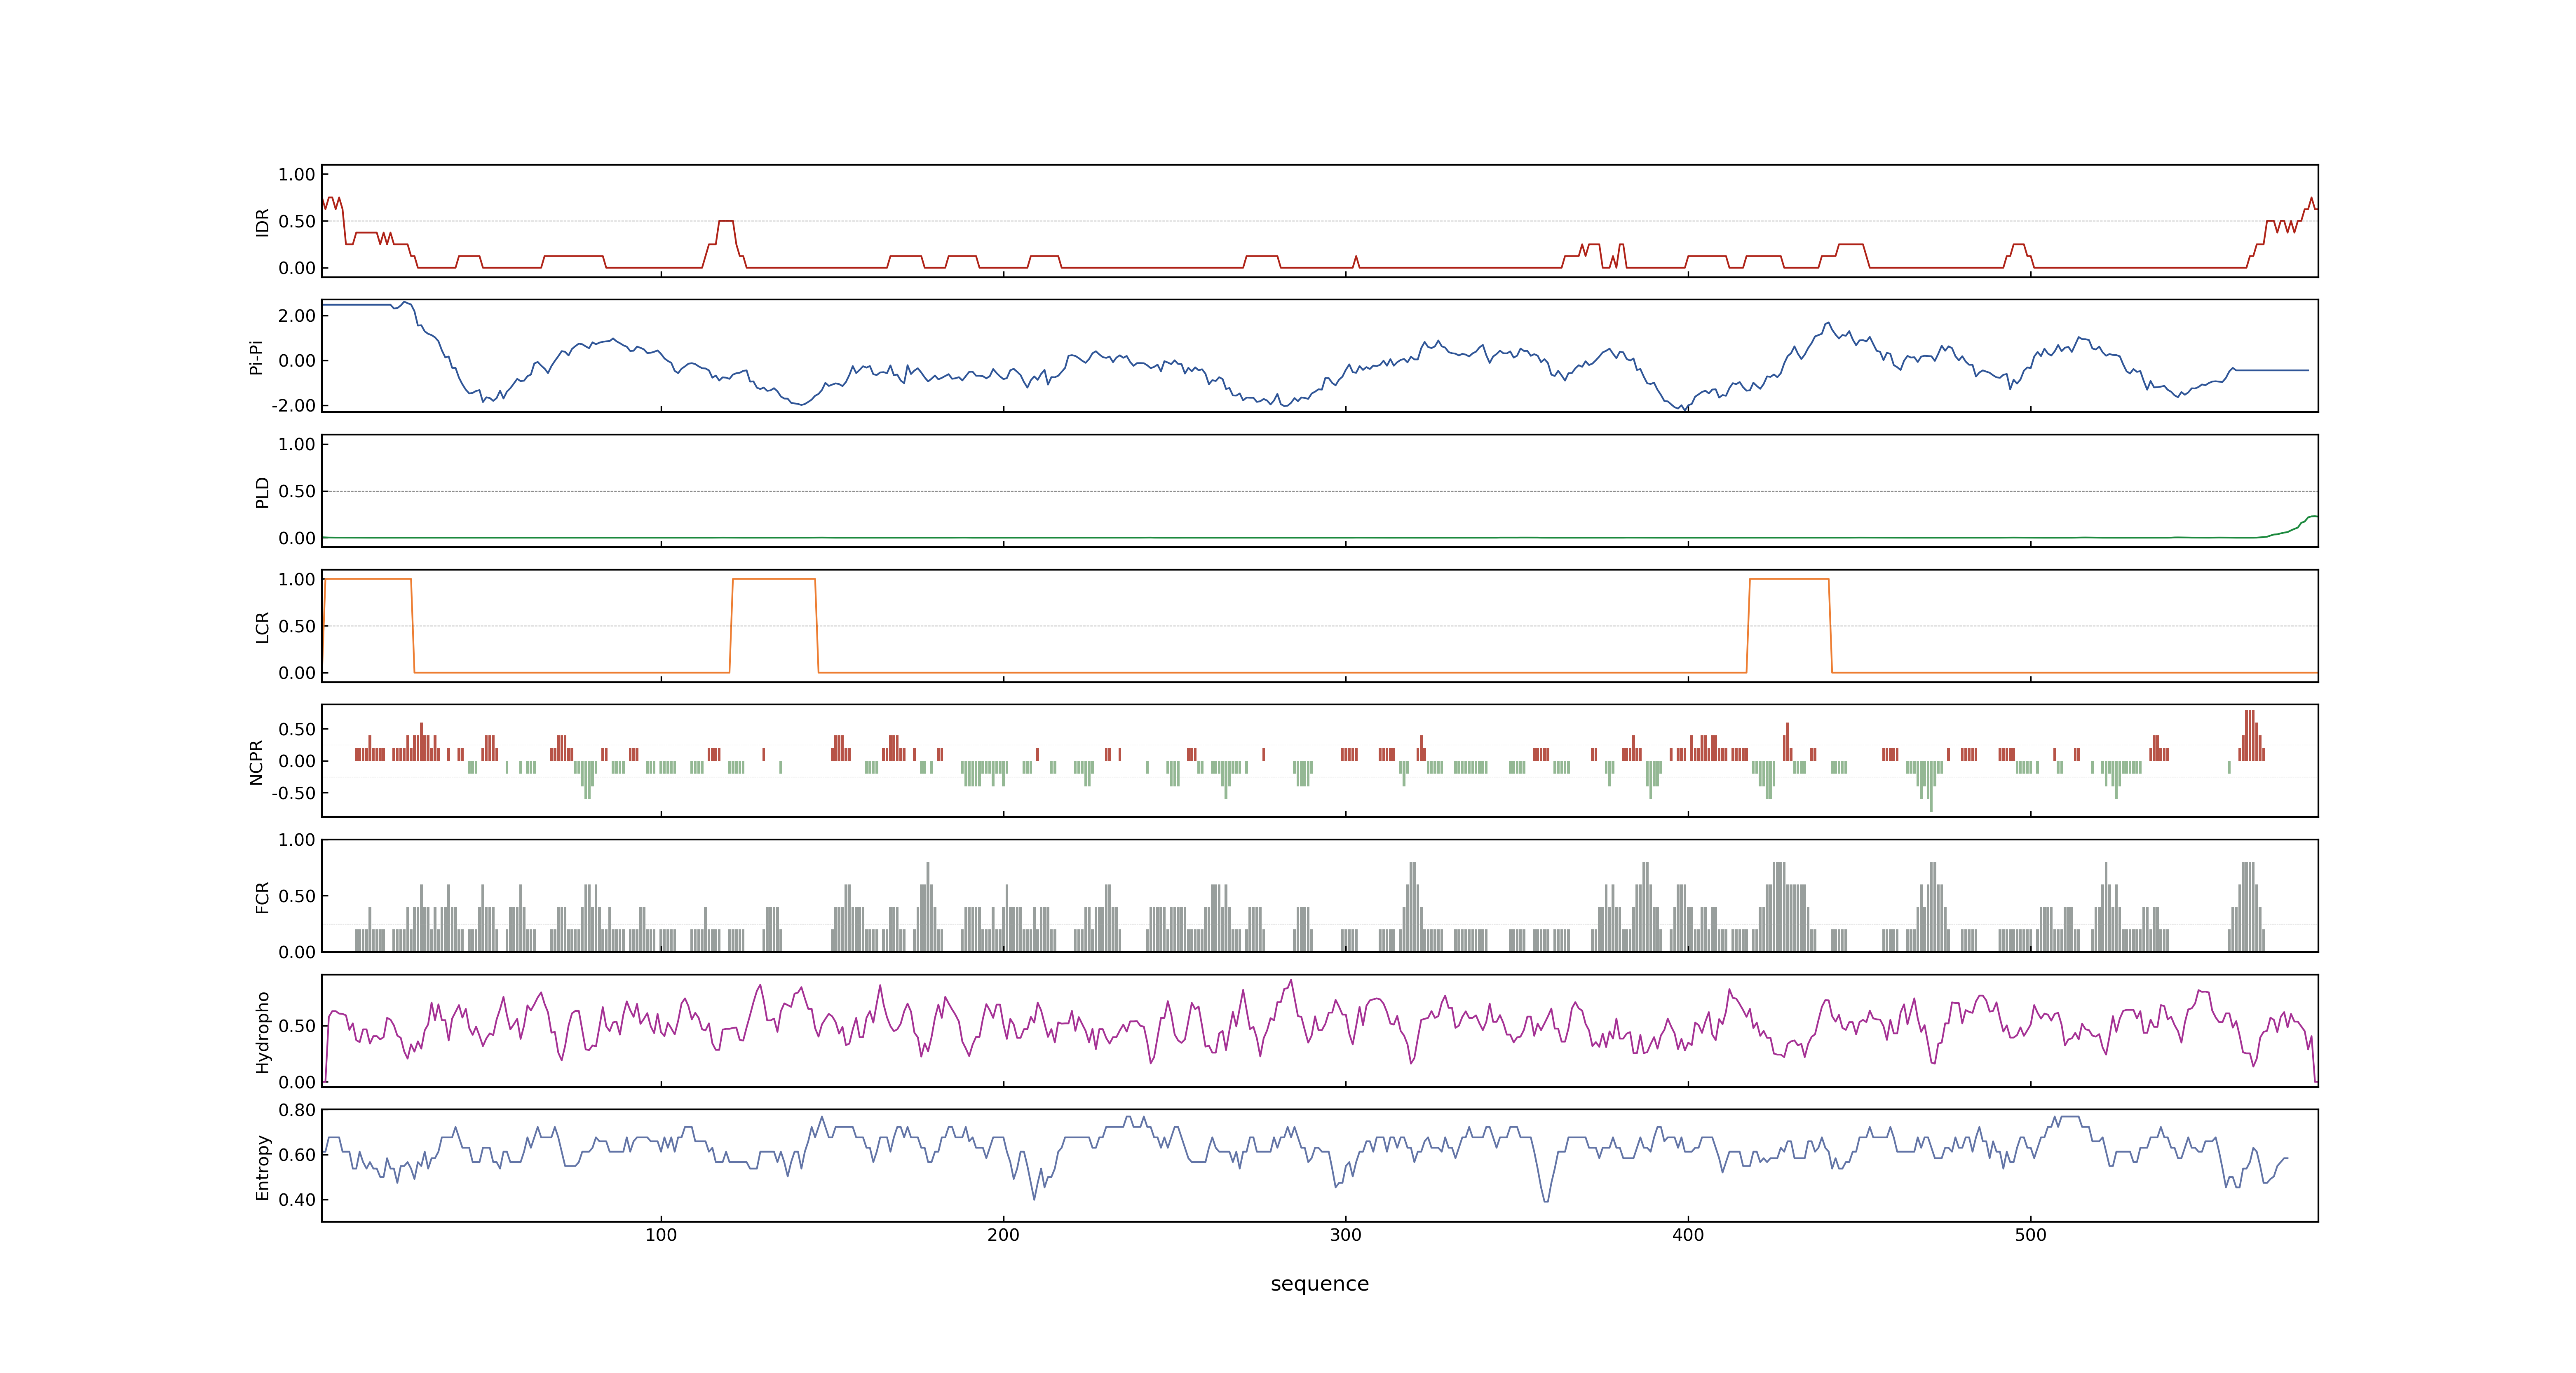Image resolution: width=2576 pixels, height=1373 pixels.
Task: Click the 0.50 tick of Hydropho panel
Action: click(x=297, y=1026)
